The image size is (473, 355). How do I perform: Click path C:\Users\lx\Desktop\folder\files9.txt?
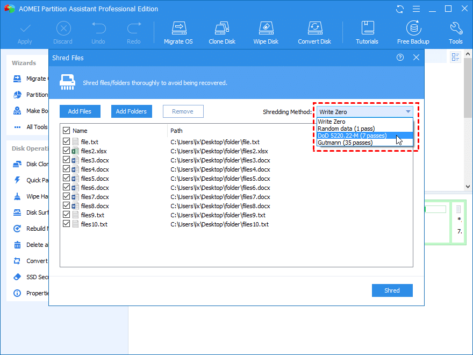point(218,215)
